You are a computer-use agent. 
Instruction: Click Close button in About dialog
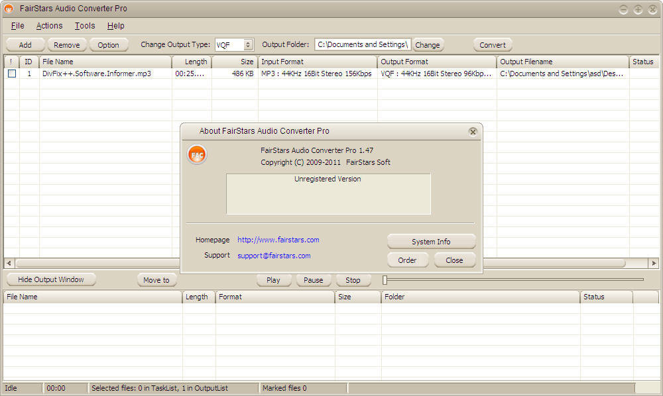454,260
